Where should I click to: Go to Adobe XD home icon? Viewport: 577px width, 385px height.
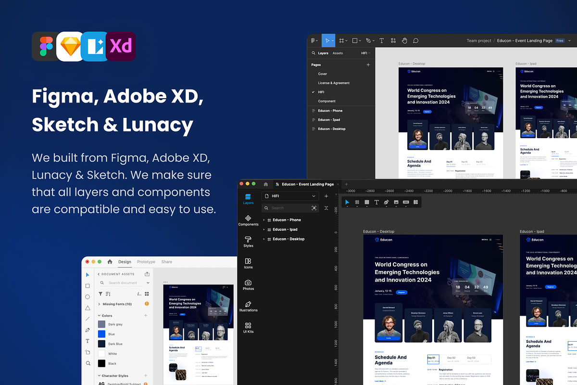pos(110,262)
